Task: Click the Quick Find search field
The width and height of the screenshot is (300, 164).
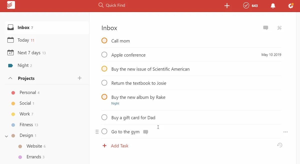Action: pyautogui.click(x=115, y=5)
